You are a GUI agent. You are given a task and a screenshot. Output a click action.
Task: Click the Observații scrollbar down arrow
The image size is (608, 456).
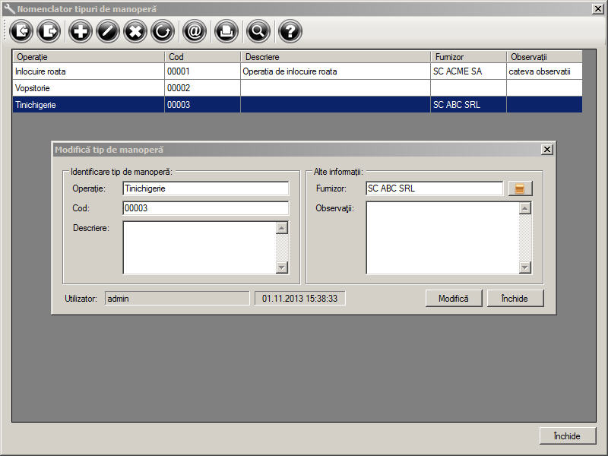coord(525,268)
